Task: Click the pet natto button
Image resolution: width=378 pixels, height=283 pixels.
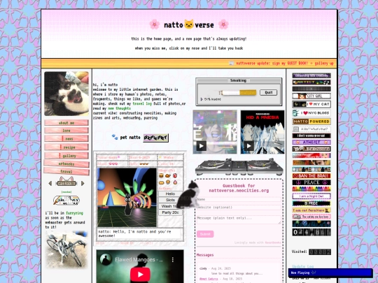Action: click(x=155, y=138)
